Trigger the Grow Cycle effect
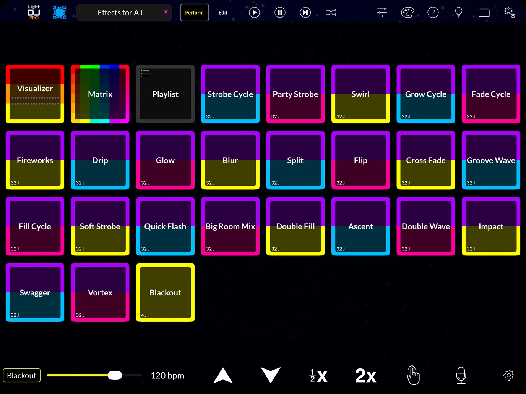Image resolution: width=526 pixels, height=394 pixels. click(426, 94)
